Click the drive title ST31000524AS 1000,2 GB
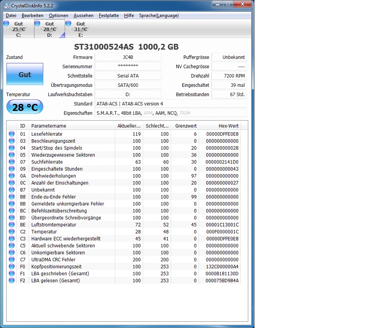Viewport: 391px width, 328px height. 126,47
